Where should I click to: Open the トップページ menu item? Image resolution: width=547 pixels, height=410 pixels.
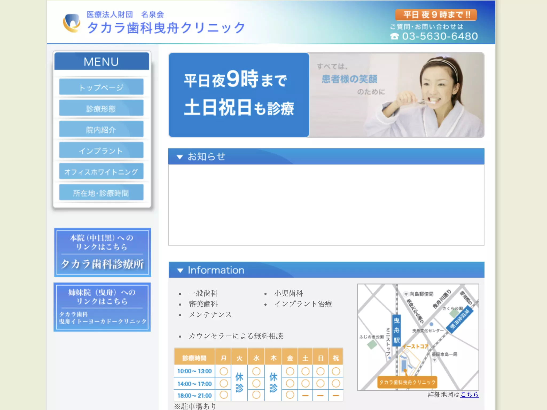(101, 87)
